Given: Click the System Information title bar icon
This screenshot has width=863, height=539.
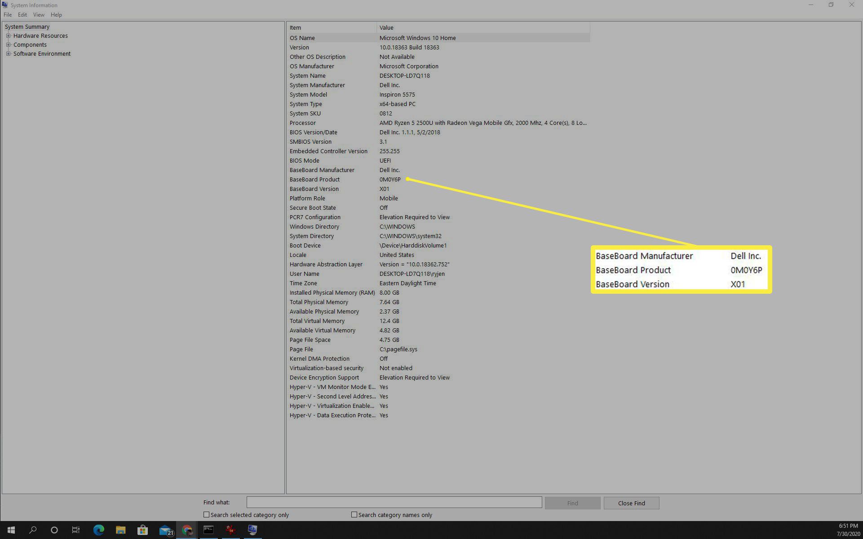Looking at the screenshot, I should pyautogui.click(x=4, y=5).
